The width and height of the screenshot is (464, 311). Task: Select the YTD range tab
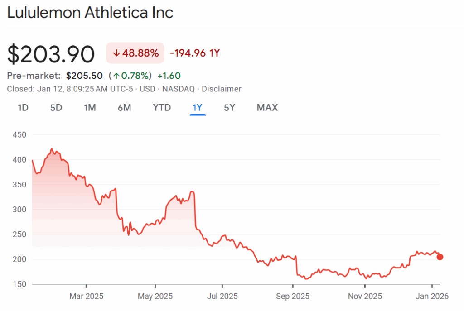pos(162,108)
